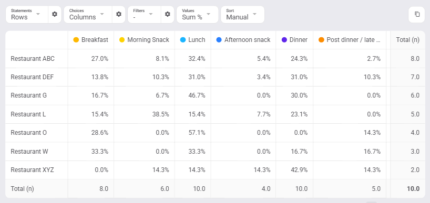430x203 pixels.
Task: Open the Values Sum % dropdown
Action: [x=198, y=14]
